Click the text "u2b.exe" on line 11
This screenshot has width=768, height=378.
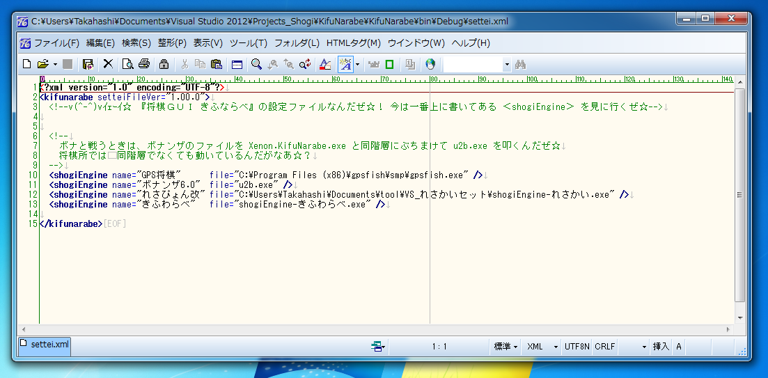coord(257,184)
